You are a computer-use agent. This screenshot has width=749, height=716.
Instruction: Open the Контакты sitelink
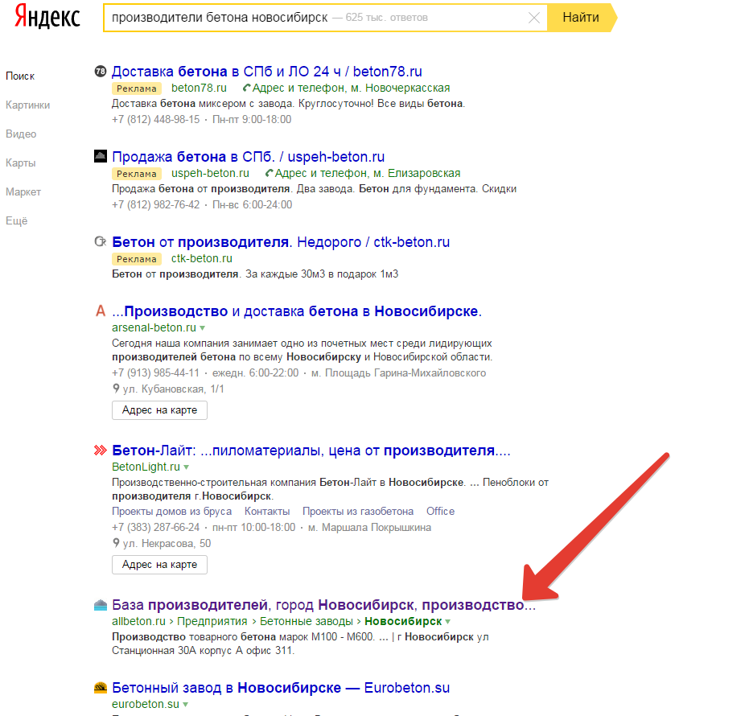tap(267, 512)
